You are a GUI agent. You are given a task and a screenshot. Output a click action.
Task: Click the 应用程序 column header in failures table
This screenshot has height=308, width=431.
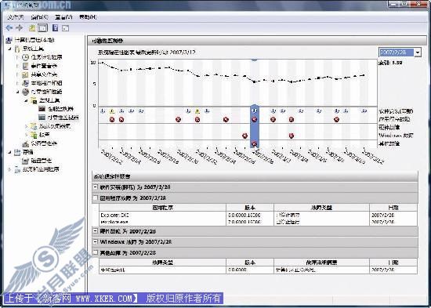coord(163,208)
